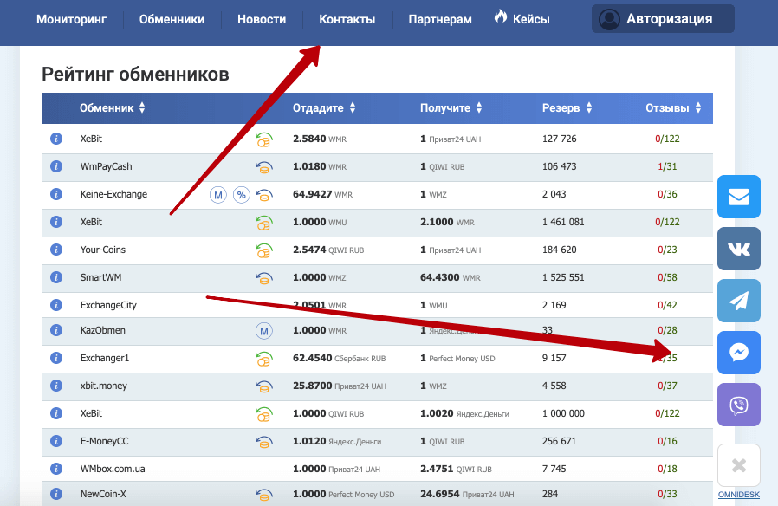Open info icon for ExchangeCity
This screenshot has width=778, height=506.
tap(56, 305)
